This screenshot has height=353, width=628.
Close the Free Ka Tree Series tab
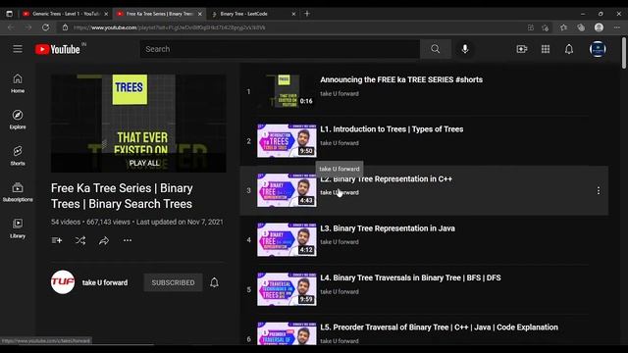click(x=200, y=14)
